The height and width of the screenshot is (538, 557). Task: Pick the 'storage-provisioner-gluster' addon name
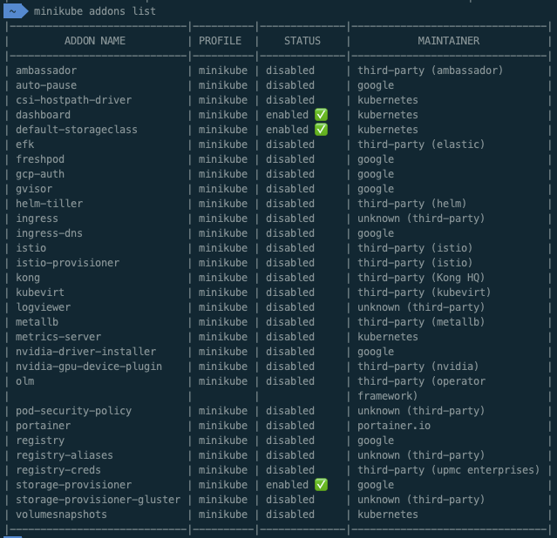pos(98,500)
